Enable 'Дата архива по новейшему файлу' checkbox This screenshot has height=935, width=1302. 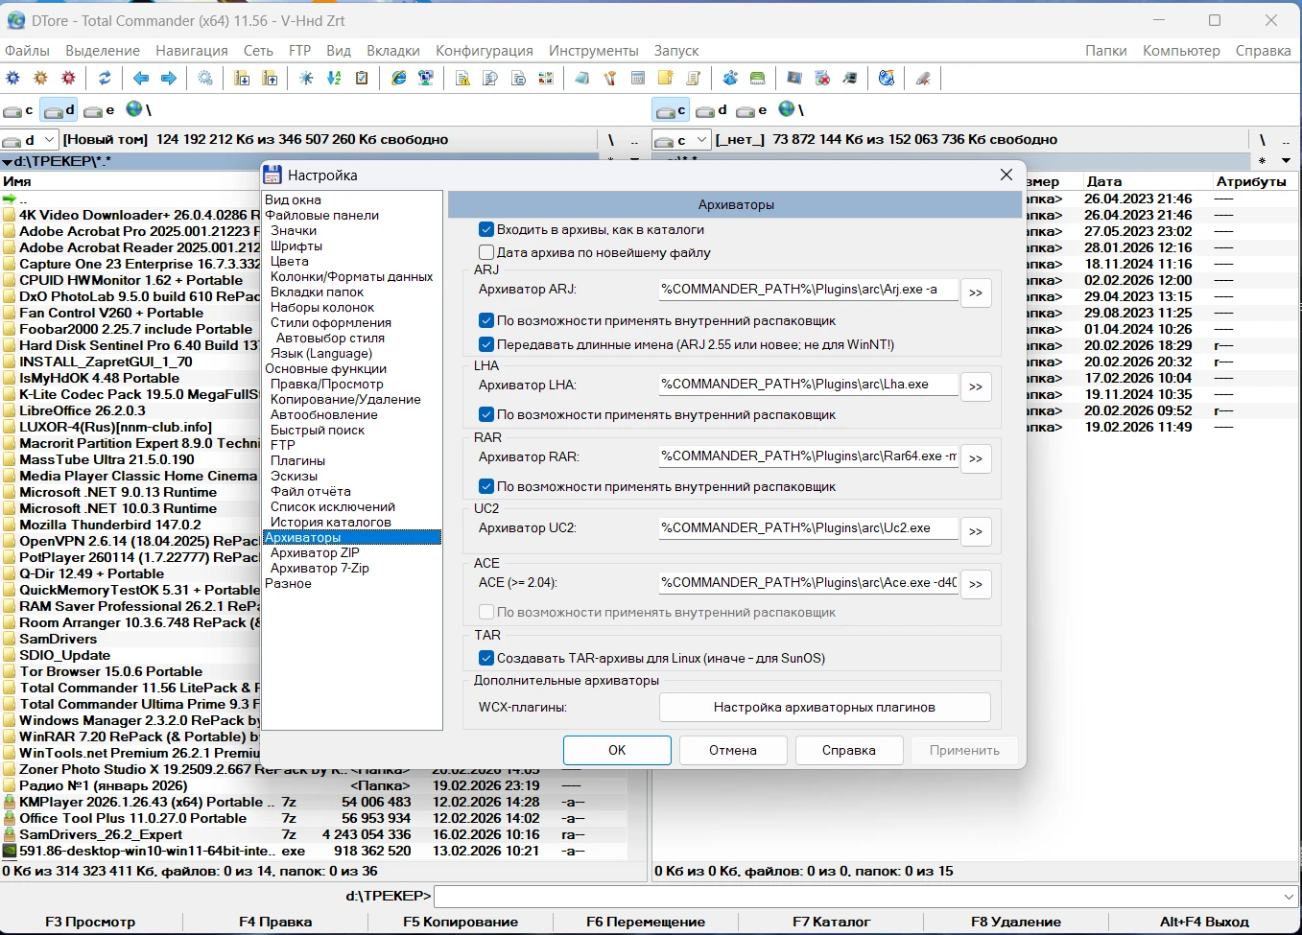tap(486, 252)
